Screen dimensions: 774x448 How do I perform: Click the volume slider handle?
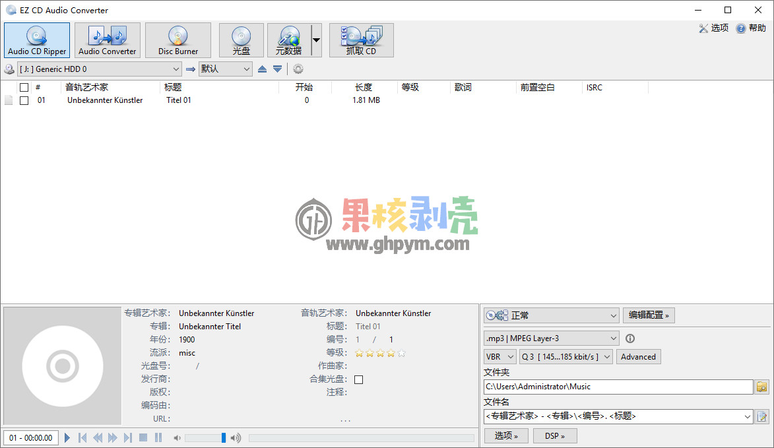224,437
